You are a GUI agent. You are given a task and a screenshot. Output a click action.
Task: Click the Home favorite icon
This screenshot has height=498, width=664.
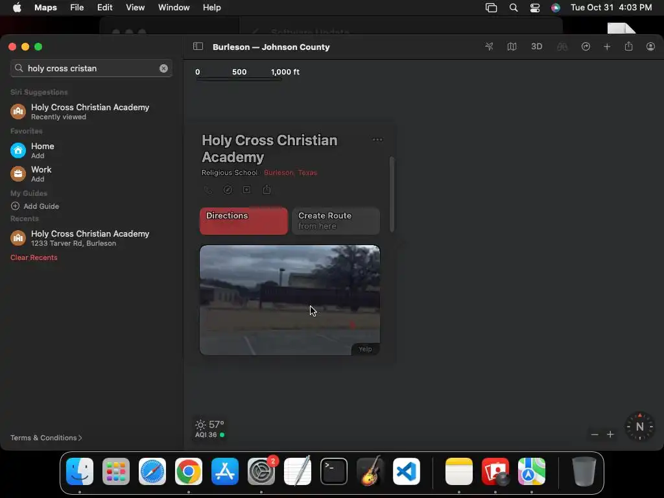pyautogui.click(x=18, y=150)
